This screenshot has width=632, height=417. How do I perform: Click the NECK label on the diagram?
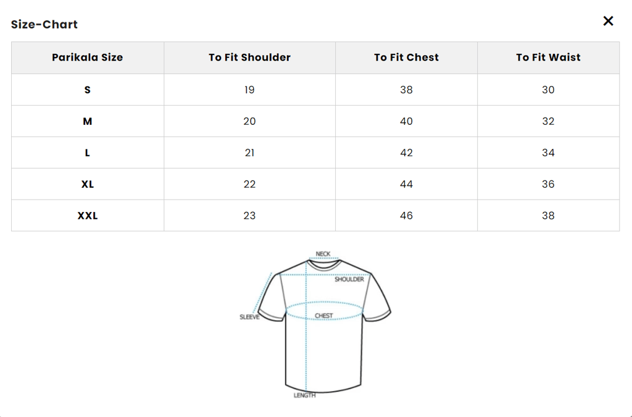pyautogui.click(x=323, y=254)
